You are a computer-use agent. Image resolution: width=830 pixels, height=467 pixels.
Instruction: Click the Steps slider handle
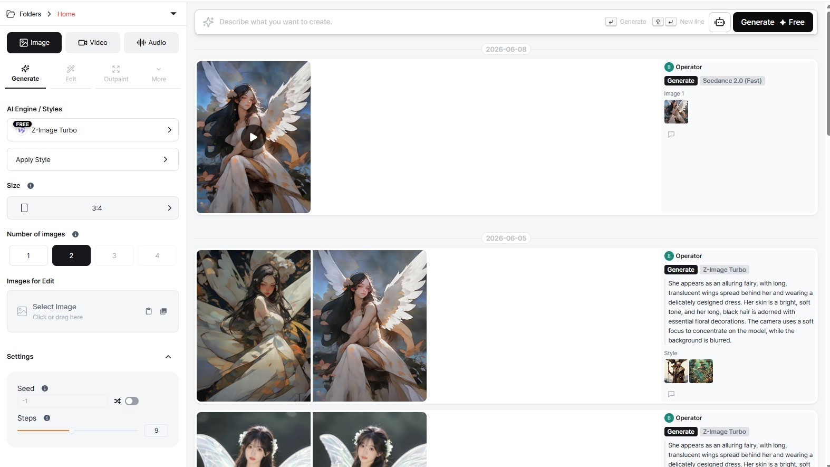(72, 431)
